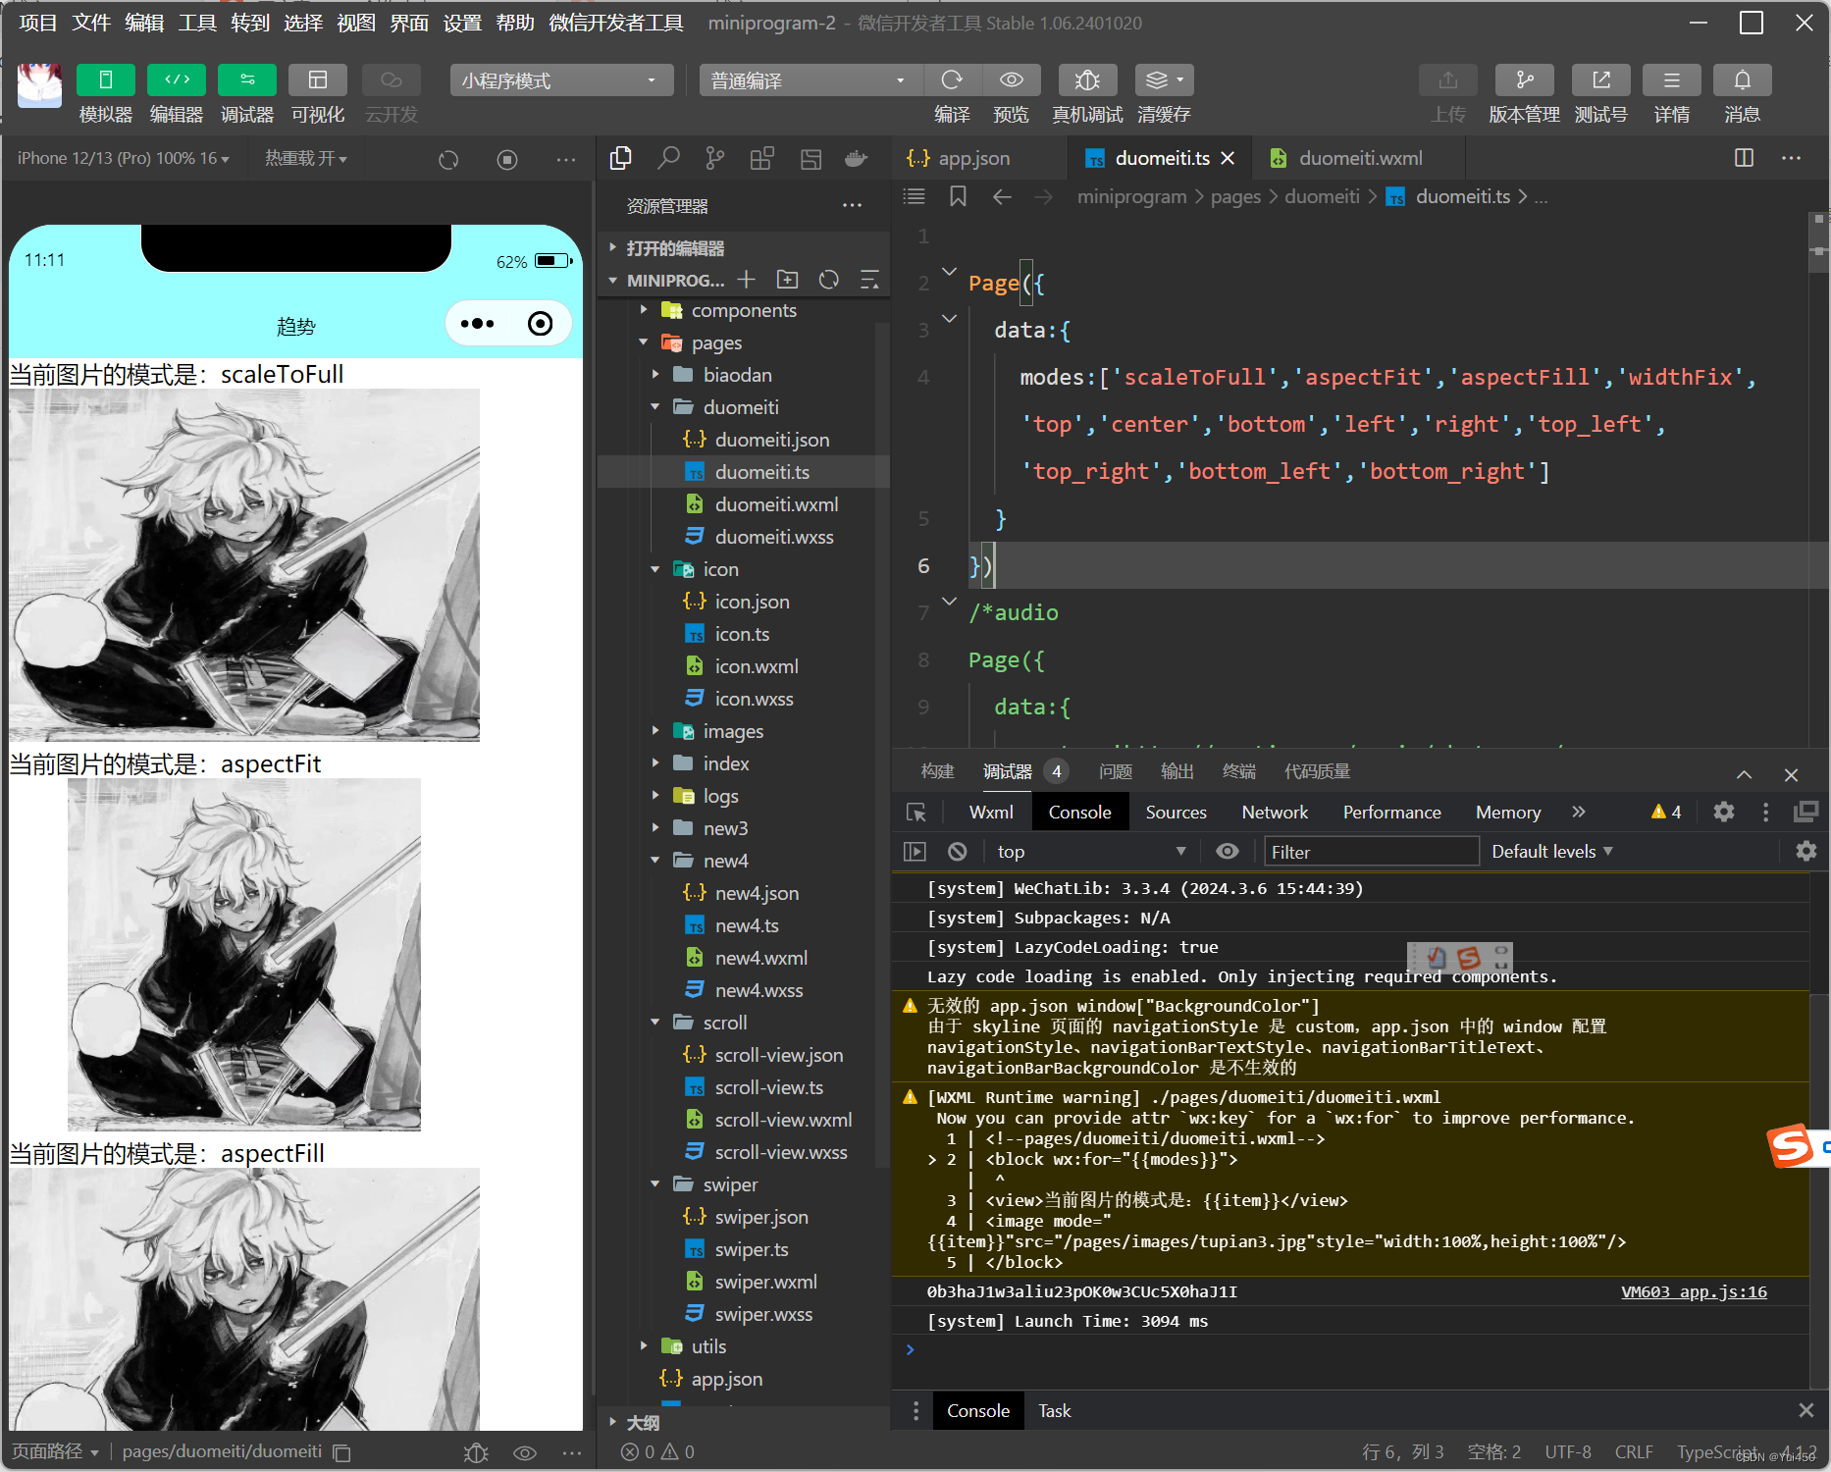
Task: Open version management
Action: click(1524, 79)
